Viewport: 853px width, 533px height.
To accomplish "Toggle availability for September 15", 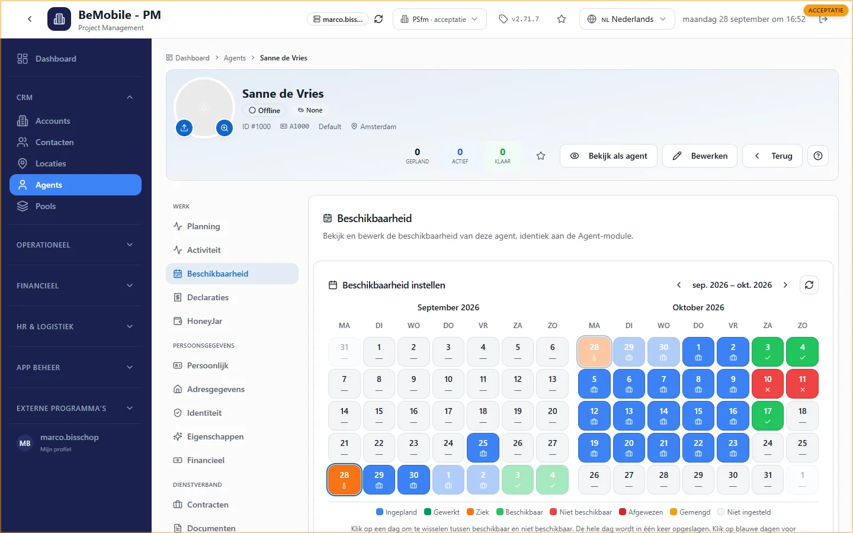I will click(379, 416).
